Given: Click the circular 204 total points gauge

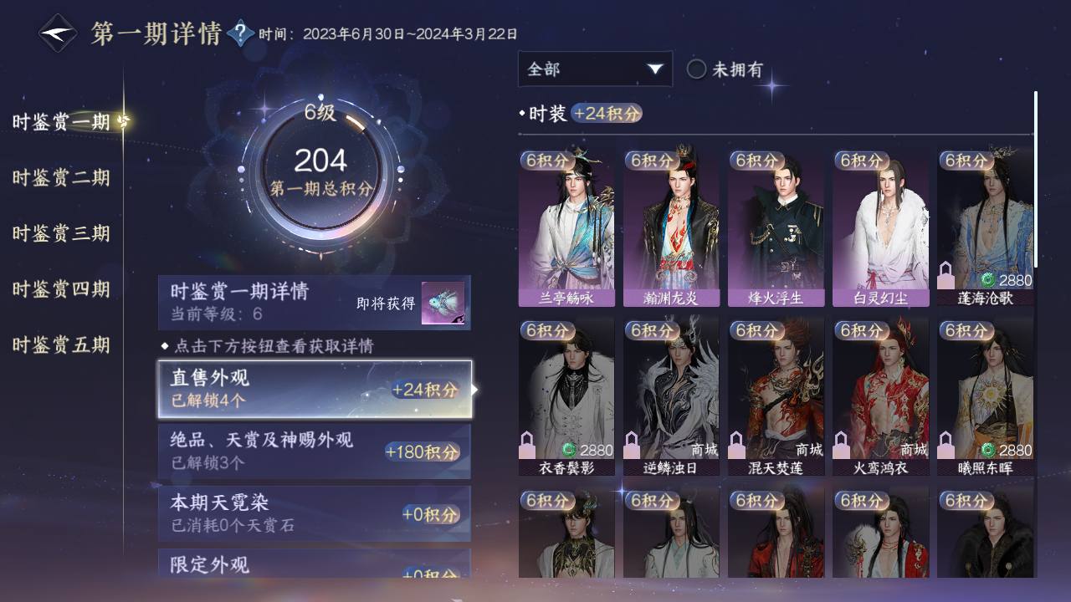Looking at the screenshot, I should click(321, 173).
